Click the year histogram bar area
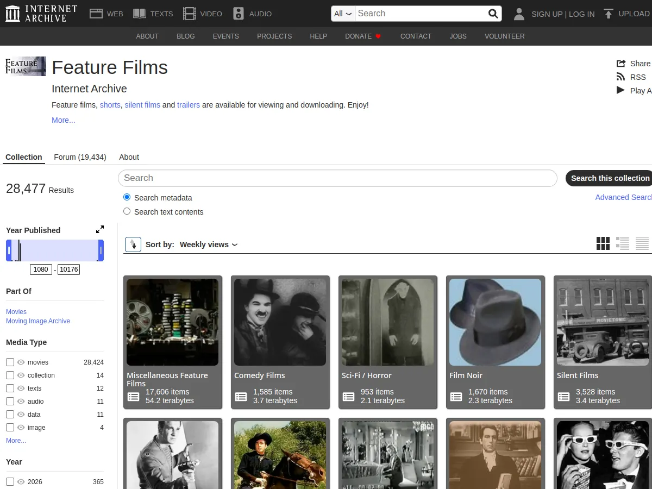Screen dimensions: 652x489 [x=55, y=250]
